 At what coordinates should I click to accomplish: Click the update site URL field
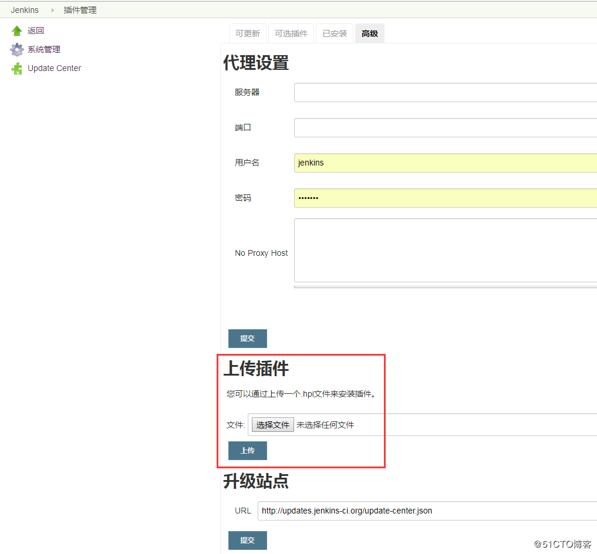(x=427, y=511)
